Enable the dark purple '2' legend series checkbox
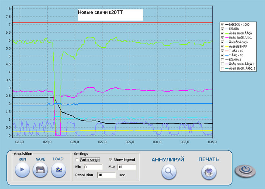This screenshot has height=189, width=265. coord(223,64)
